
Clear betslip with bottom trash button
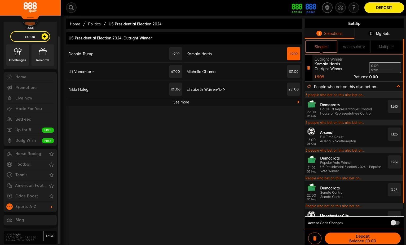[315, 238]
